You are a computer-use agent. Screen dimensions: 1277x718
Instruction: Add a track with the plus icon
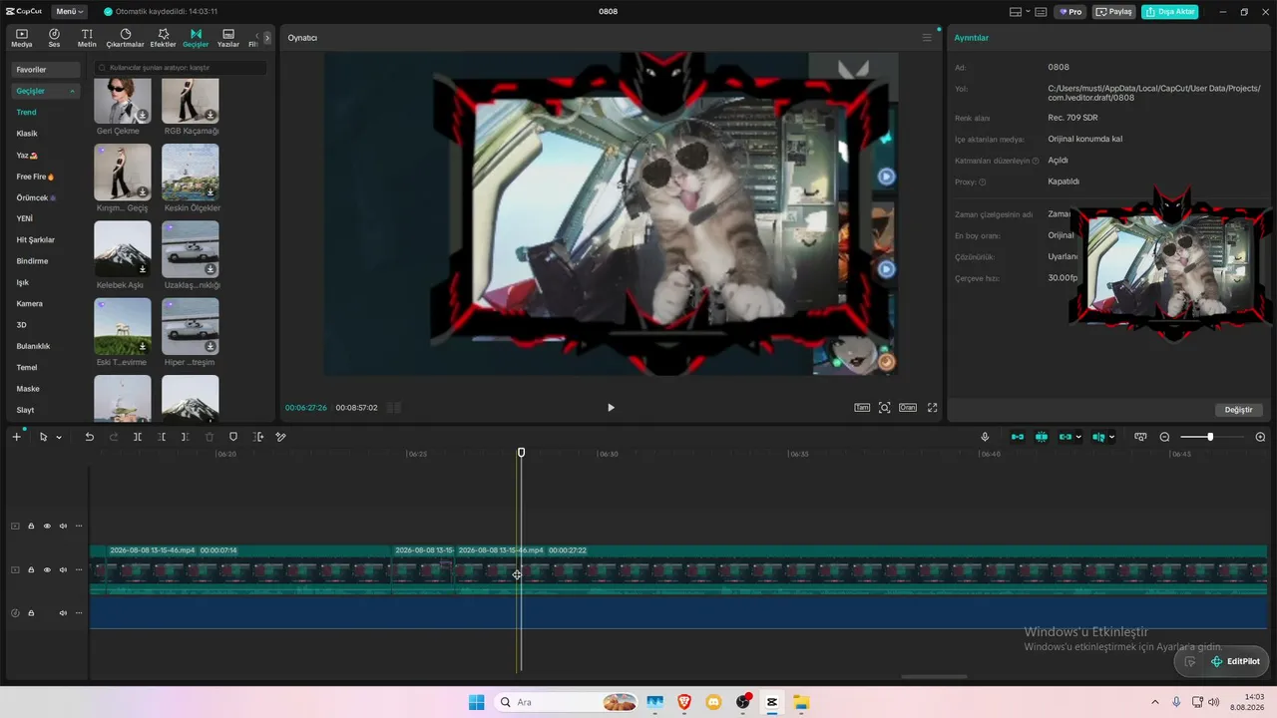pyautogui.click(x=16, y=437)
